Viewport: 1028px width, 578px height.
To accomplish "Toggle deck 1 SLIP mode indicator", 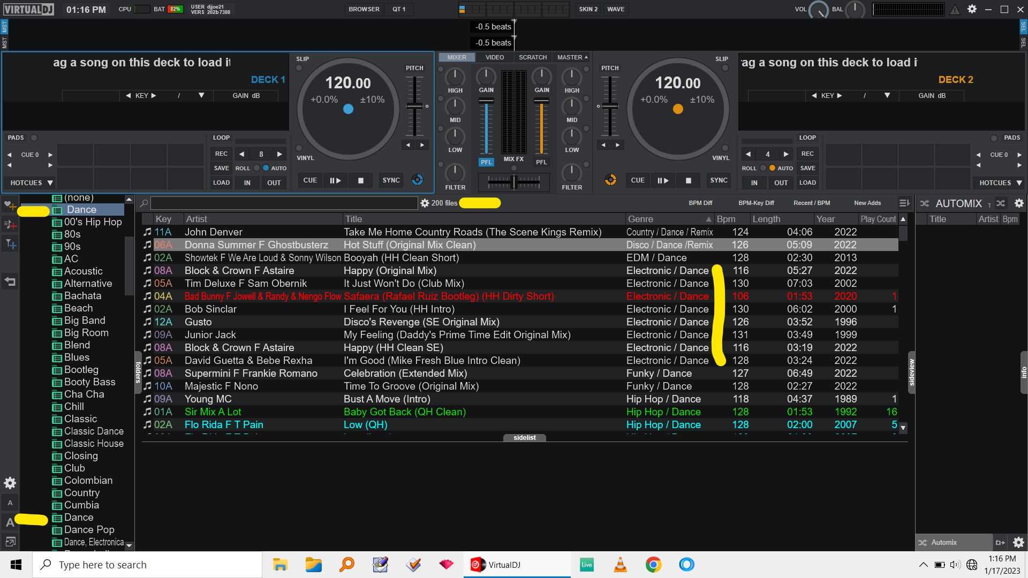I will (x=299, y=68).
